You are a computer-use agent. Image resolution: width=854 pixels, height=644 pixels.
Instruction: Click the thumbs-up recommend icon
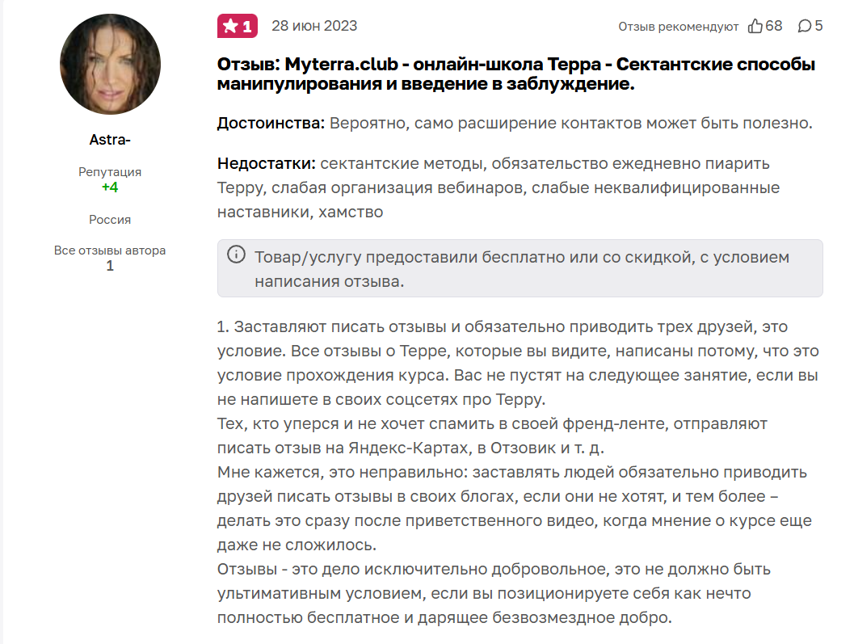[755, 27]
